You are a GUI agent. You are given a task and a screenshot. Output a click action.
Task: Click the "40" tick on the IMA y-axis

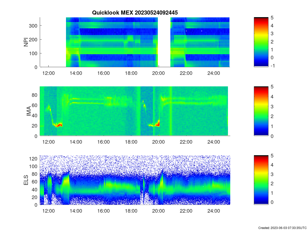click(x=35, y=116)
